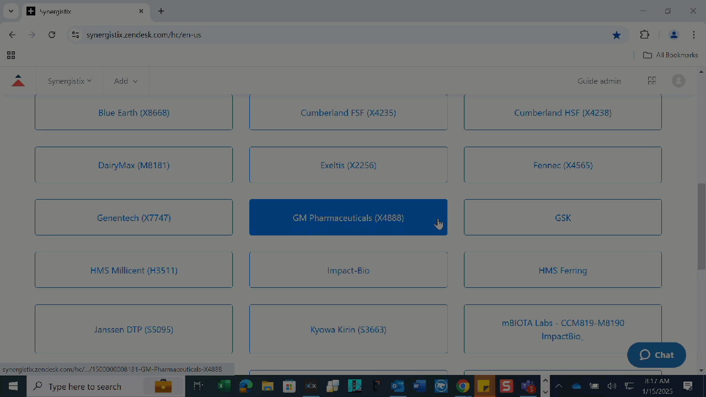Open Zendesk products grid icon
Image resolution: width=706 pixels, height=397 pixels.
point(651,81)
